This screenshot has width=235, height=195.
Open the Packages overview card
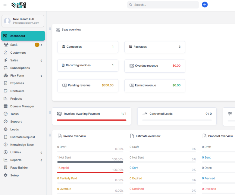coord(155,47)
